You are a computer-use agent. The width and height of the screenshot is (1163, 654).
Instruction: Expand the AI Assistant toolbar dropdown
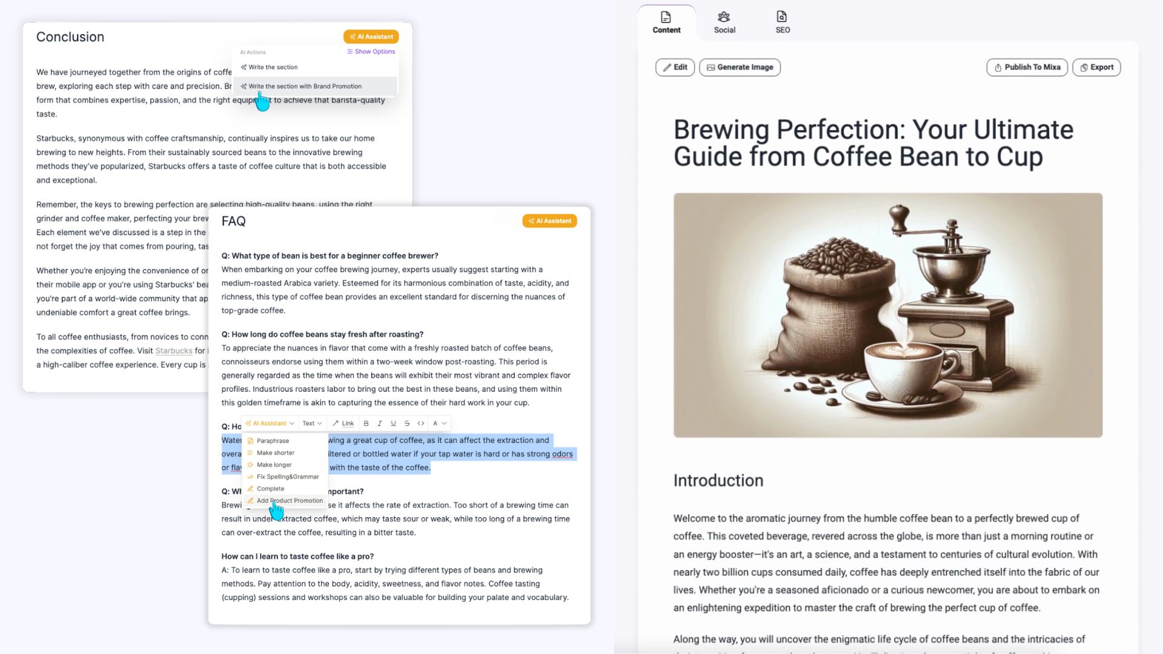click(270, 423)
